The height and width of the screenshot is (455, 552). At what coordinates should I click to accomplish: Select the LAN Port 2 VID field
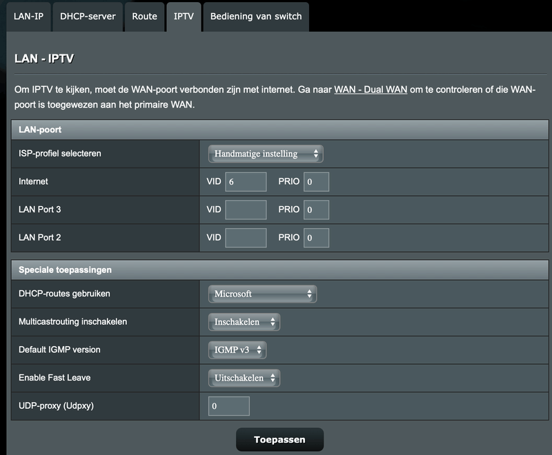[246, 238]
